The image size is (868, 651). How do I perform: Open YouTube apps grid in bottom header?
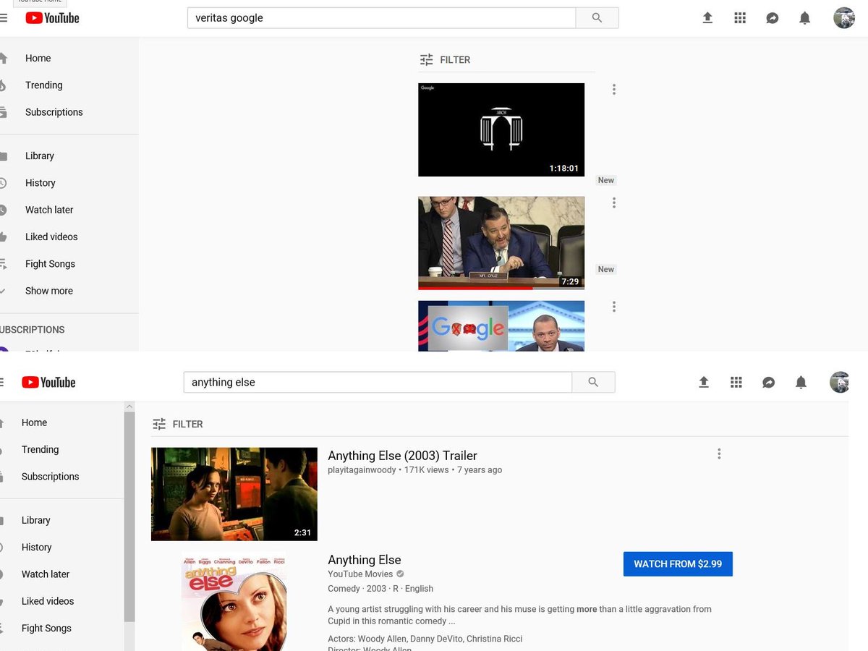[x=736, y=383]
